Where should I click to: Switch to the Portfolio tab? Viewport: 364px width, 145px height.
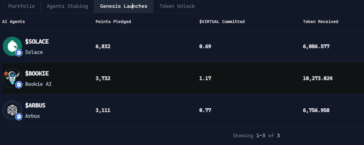(x=21, y=6)
